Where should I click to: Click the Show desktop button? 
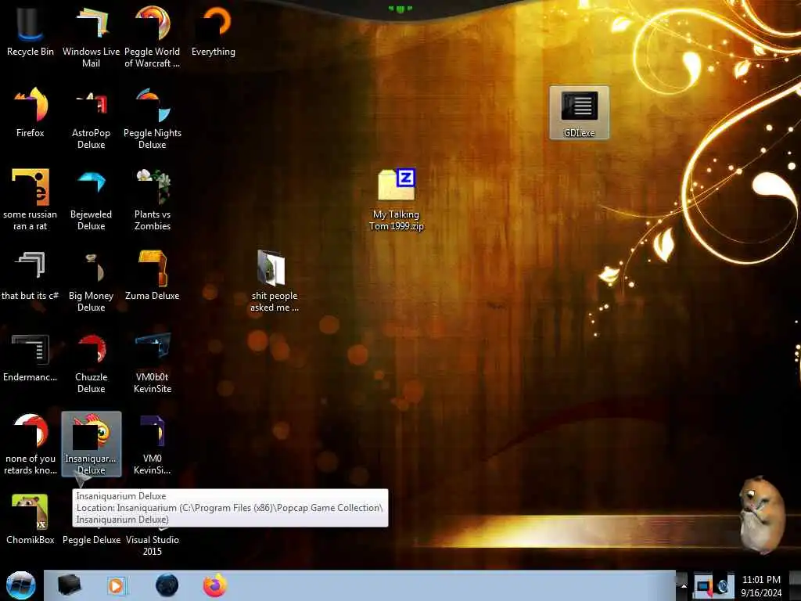click(796, 585)
